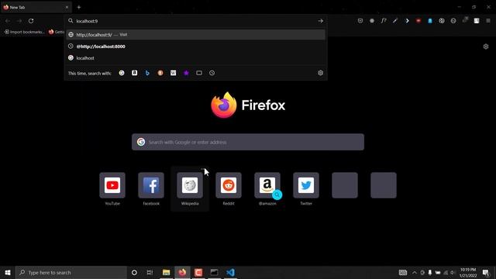This screenshot has height=279, width=496.
Task: Select the New Tab tab
Action: [36, 7]
